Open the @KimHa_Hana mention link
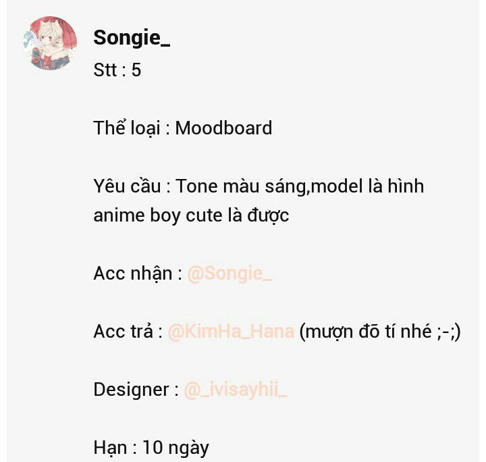This screenshot has height=462, width=486. (x=231, y=331)
